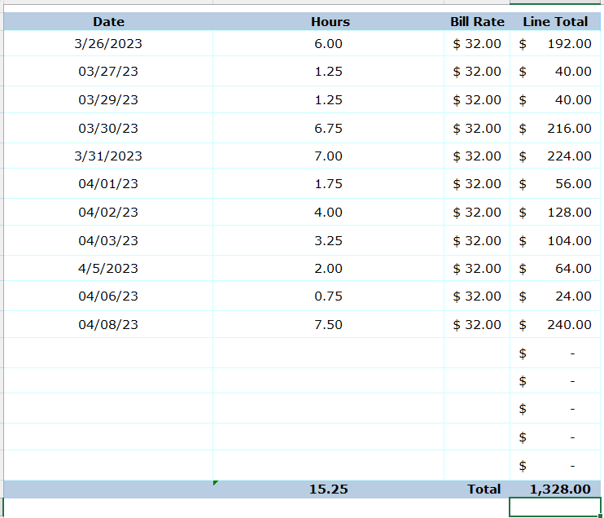Click the 4/5/2023 date cell
This screenshot has width=604, height=518.
coord(108,269)
